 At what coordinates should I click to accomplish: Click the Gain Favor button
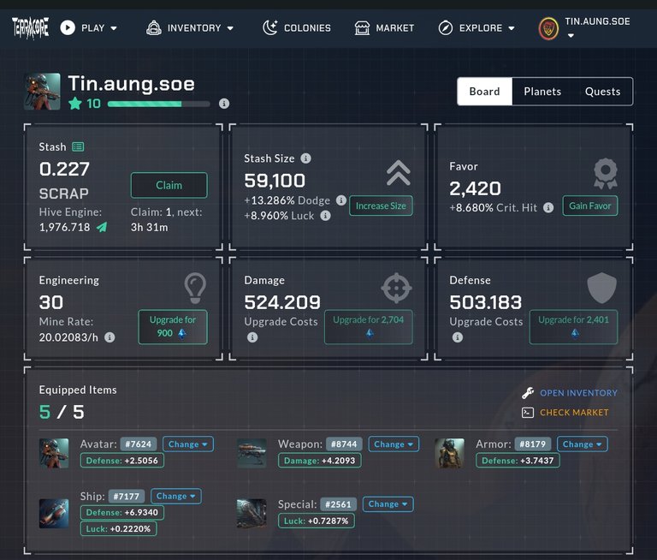(x=590, y=206)
